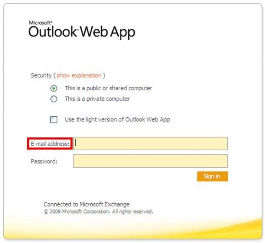Screen dimensions: 265x243
Task: Click the 'Use the light version' label text
Action: 117,119
